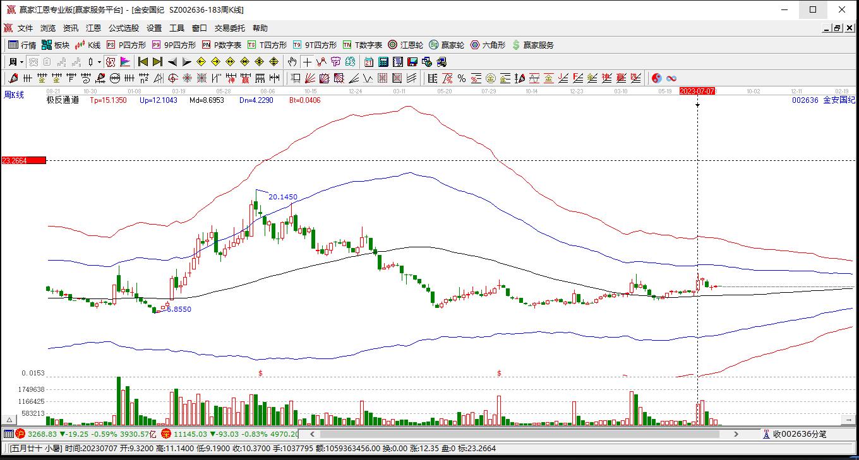Open the 江恩 menu
Image resolution: width=859 pixels, height=460 pixels.
pyautogui.click(x=93, y=28)
